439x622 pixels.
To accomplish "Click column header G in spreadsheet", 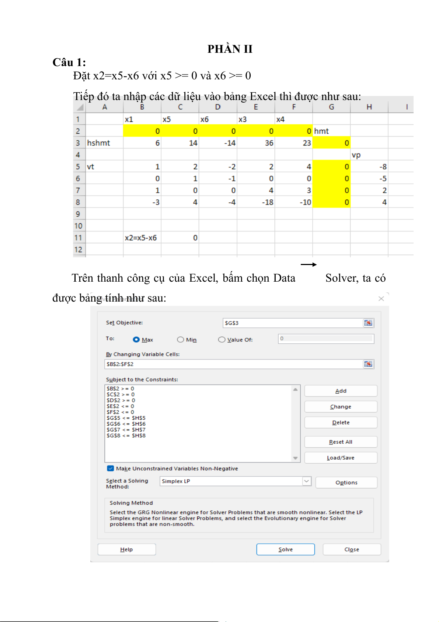I will pos(331,107).
